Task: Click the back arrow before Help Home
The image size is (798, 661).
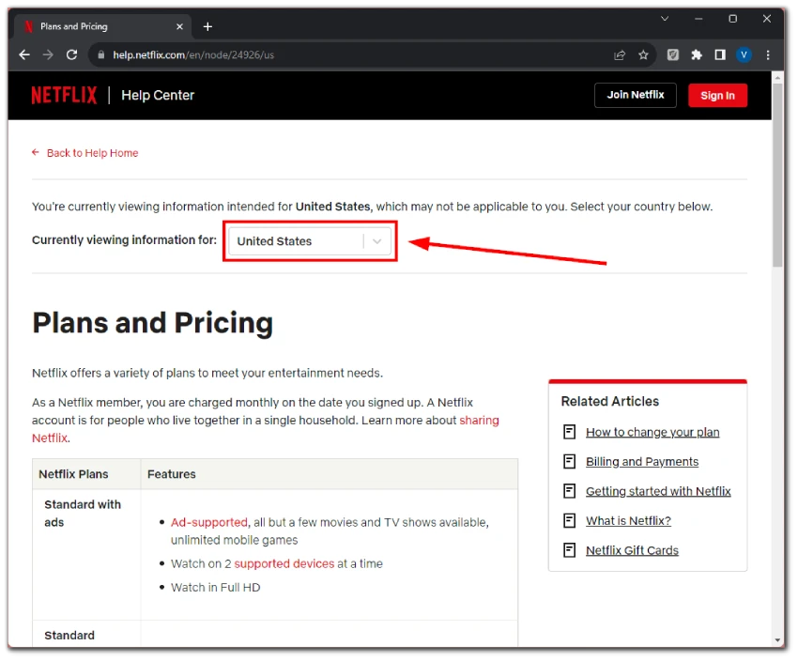Action: coord(36,152)
